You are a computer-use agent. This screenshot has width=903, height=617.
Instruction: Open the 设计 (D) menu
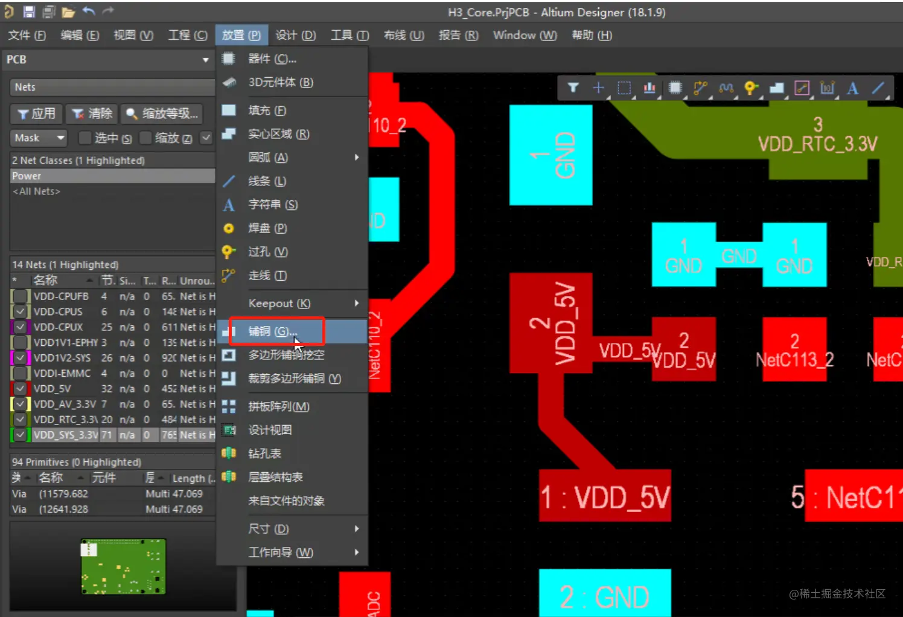[296, 35]
